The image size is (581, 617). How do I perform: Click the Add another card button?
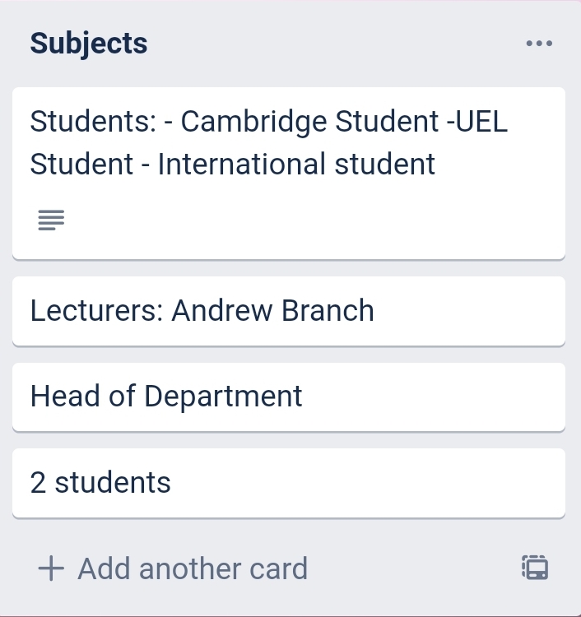point(192,568)
